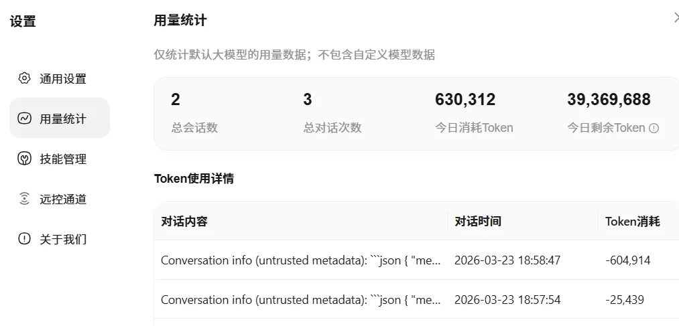Click the chart icon beside 用量统计
The width and height of the screenshot is (679, 326).
pyautogui.click(x=24, y=118)
